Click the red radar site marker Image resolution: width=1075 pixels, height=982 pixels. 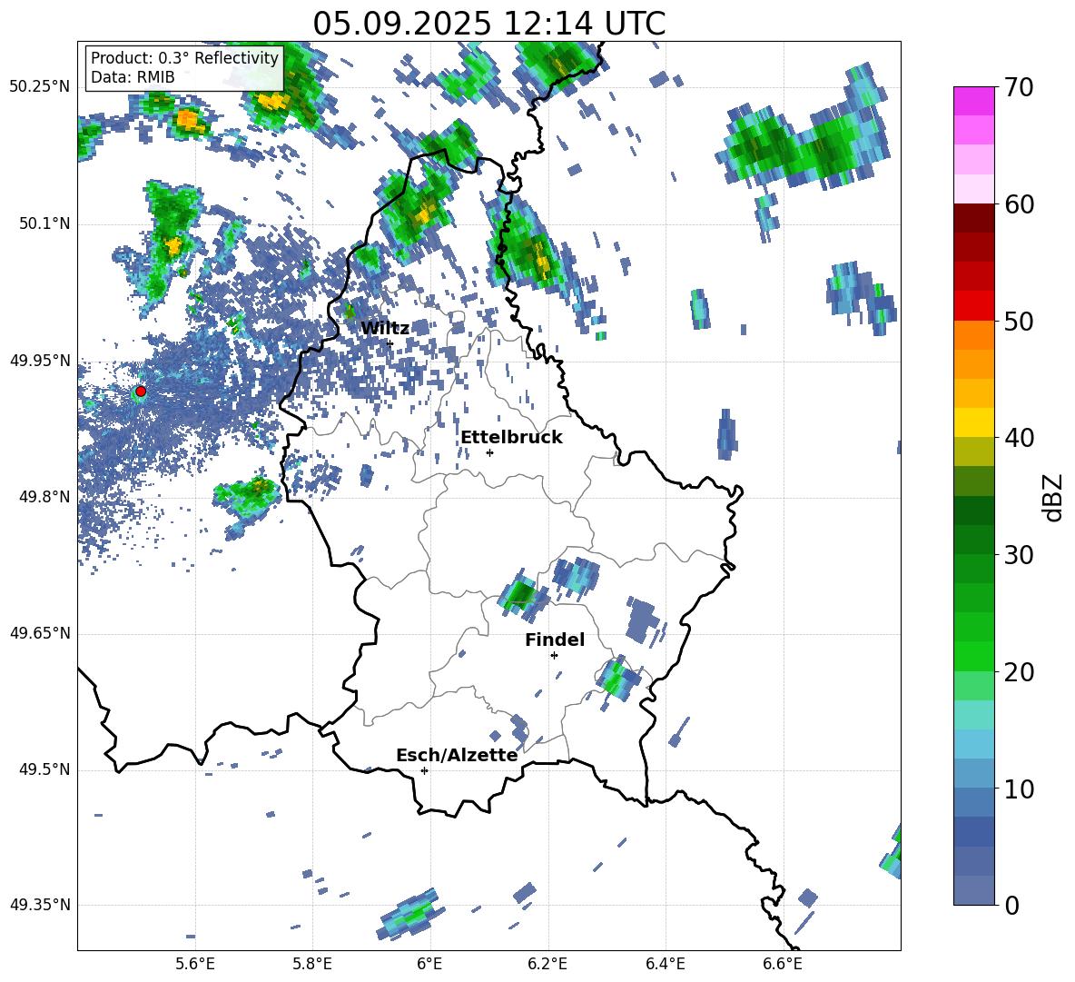[141, 391]
